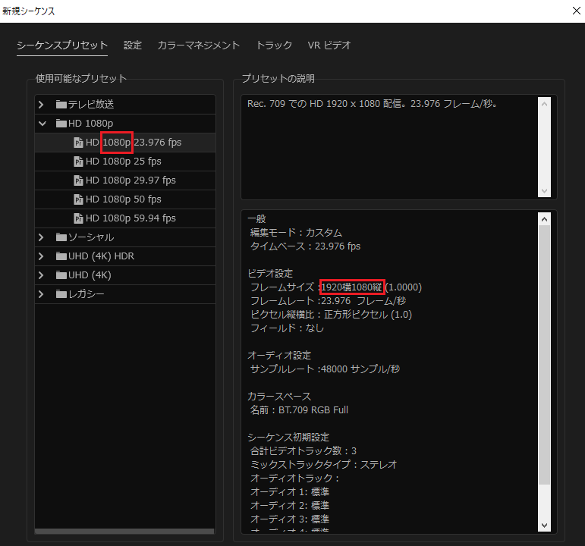
Task: Click the preset list horizontal scrollbar
Action: 124,531
